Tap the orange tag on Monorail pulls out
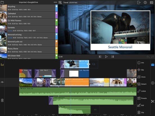155x116 pixels. 56,43
